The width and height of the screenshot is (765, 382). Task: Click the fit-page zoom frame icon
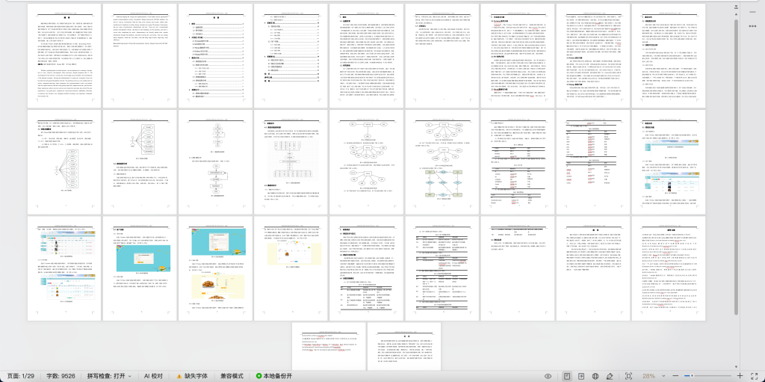pos(628,376)
